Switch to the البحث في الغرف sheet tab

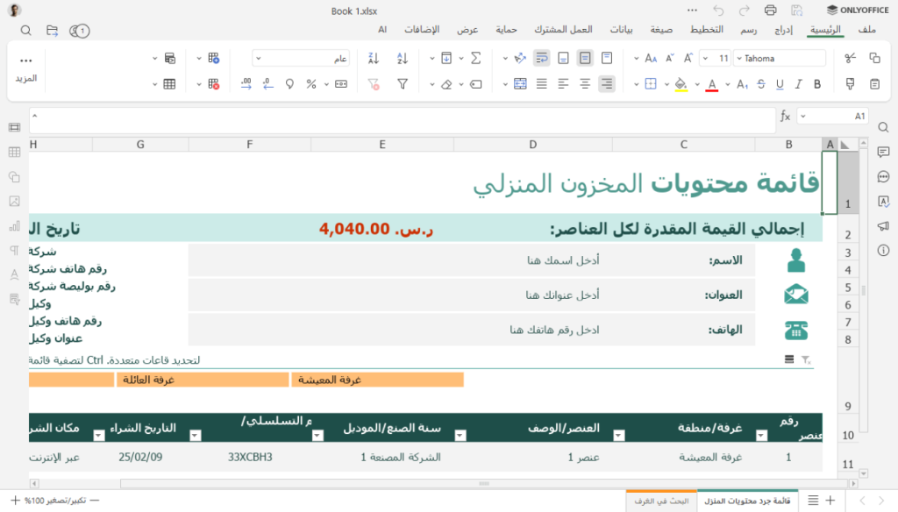[660, 501]
